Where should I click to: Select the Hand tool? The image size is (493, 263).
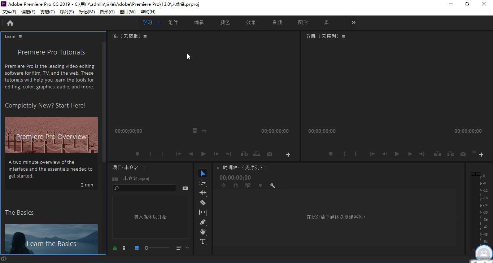(203, 232)
